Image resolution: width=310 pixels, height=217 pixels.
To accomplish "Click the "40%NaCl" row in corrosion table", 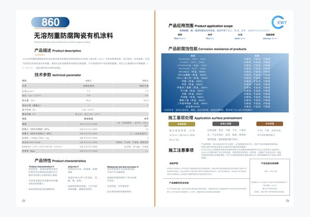I will [225, 72].
